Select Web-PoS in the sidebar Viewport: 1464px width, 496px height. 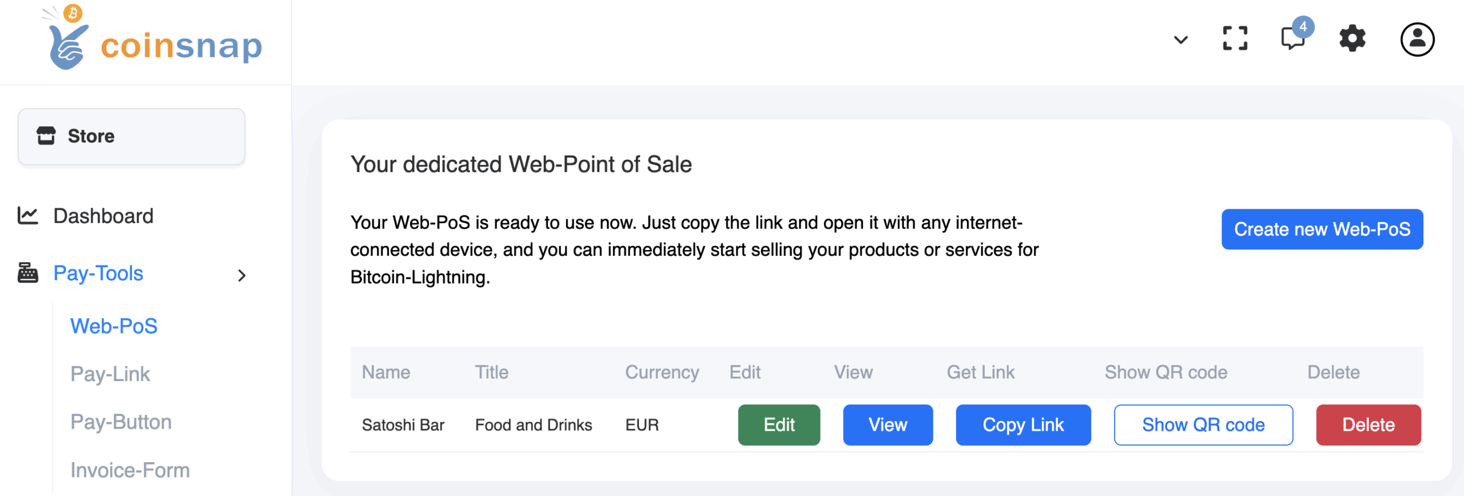coord(114,326)
